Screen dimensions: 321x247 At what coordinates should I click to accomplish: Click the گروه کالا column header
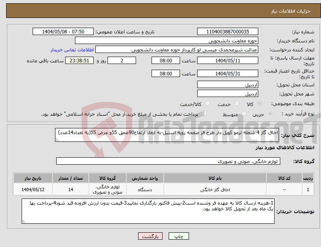coord(108,178)
